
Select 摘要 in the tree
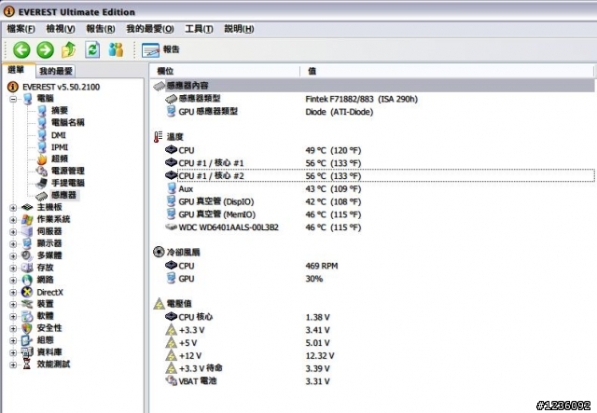(x=60, y=110)
